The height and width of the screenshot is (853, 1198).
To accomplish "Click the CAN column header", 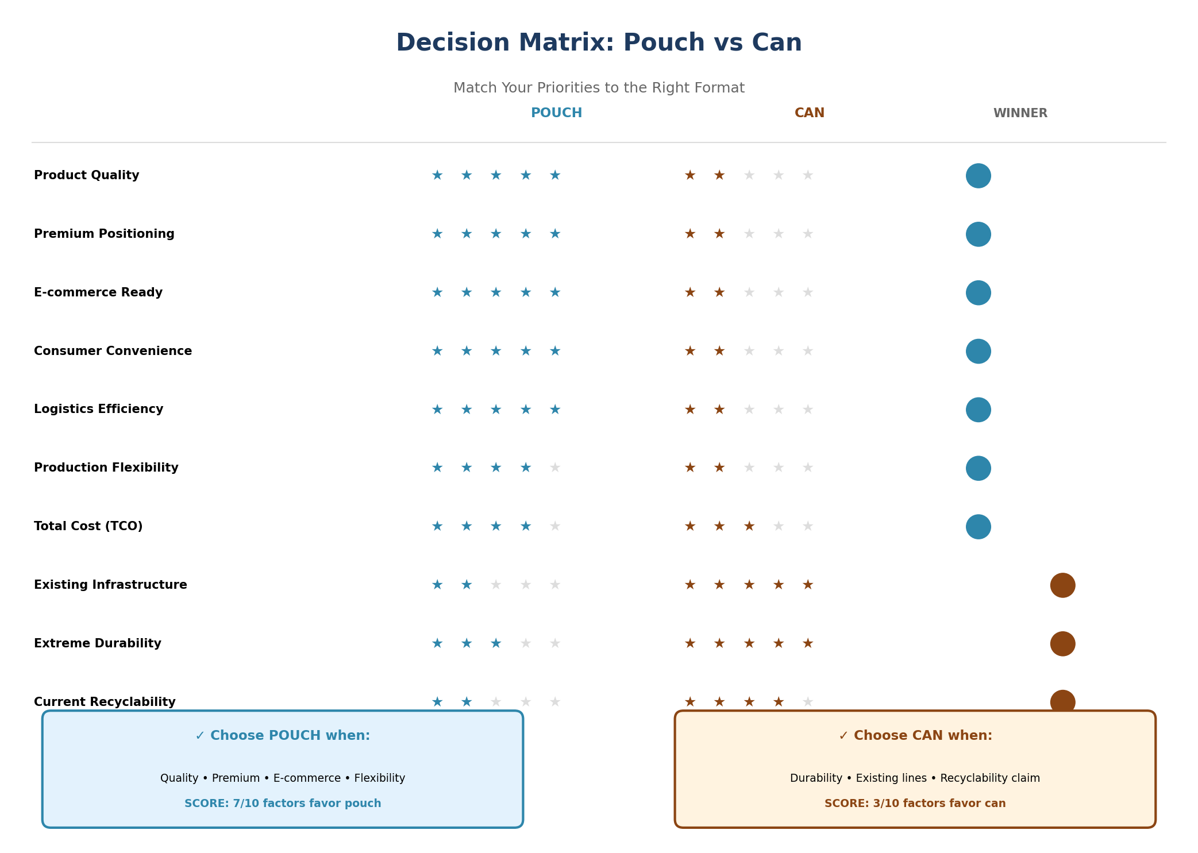I will (809, 113).
